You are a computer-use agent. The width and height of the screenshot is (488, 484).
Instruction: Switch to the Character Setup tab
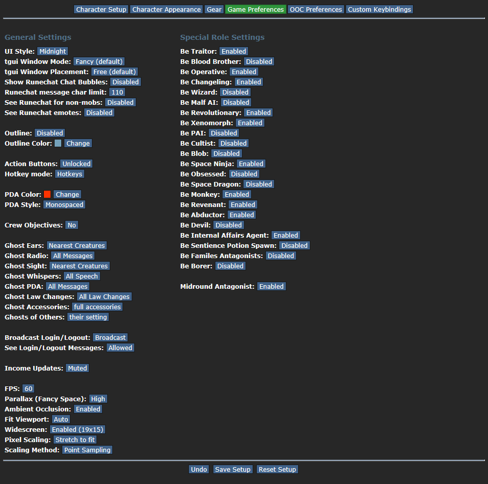[x=101, y=9]
